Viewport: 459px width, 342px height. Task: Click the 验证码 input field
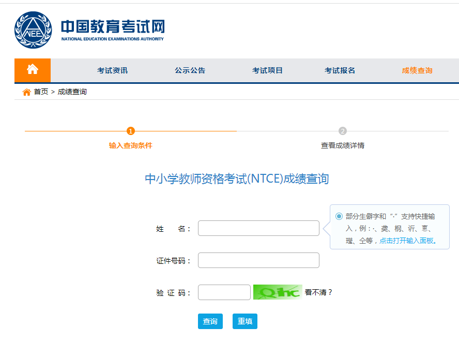click(224, 292)
